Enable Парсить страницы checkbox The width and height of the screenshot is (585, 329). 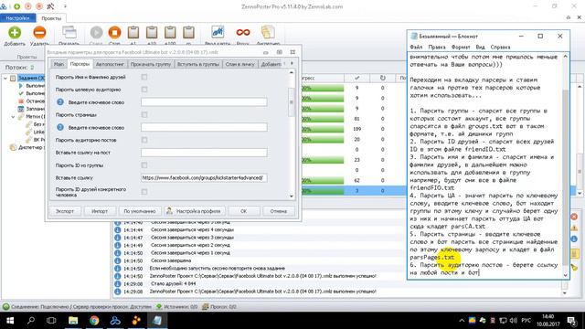144,115
